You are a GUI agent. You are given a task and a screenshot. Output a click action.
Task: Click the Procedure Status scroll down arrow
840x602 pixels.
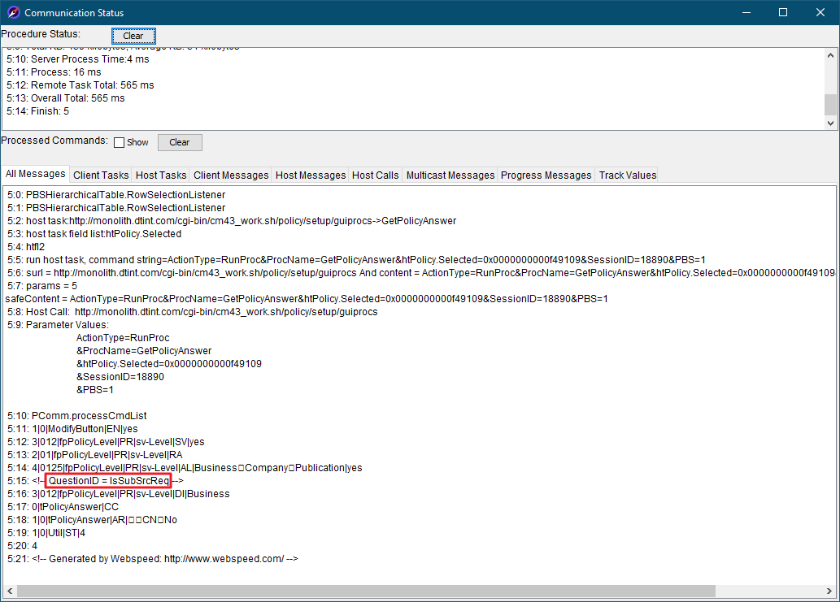coord(830,123)
